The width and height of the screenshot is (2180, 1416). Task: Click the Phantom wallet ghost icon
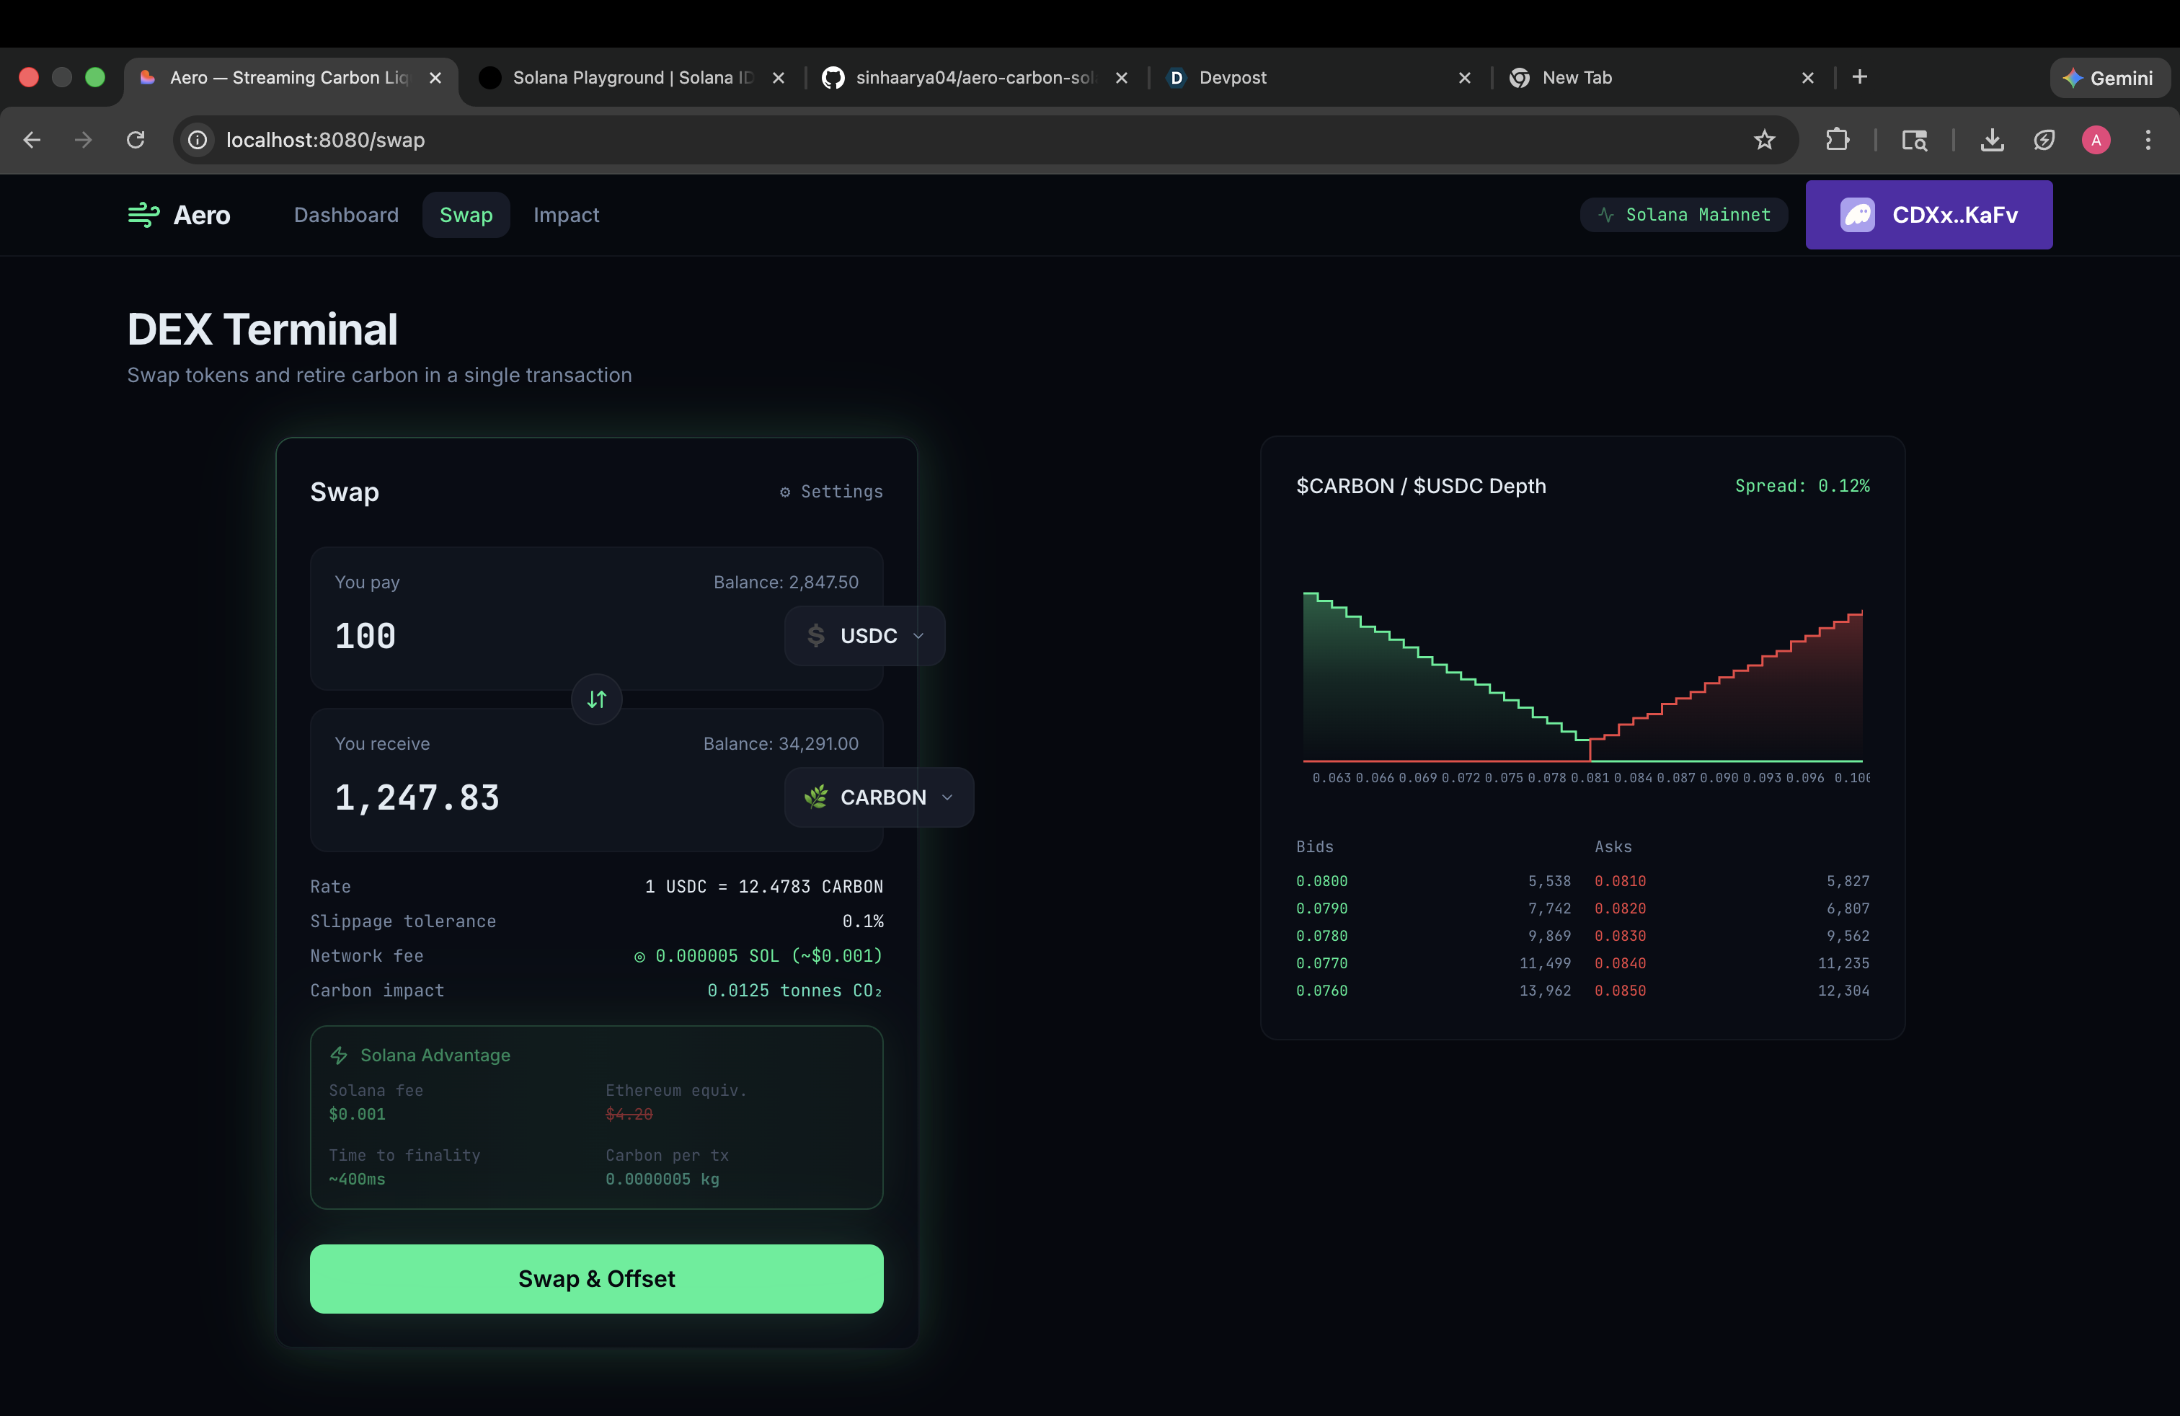click(1858, 214)
